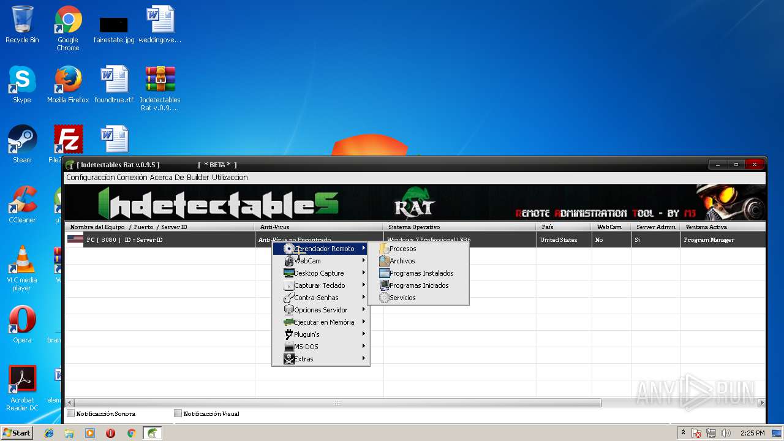This screenshot has height=441, width=784.
Task: Click the Capturar Teclado icon
Action: (x=289, y=285)
